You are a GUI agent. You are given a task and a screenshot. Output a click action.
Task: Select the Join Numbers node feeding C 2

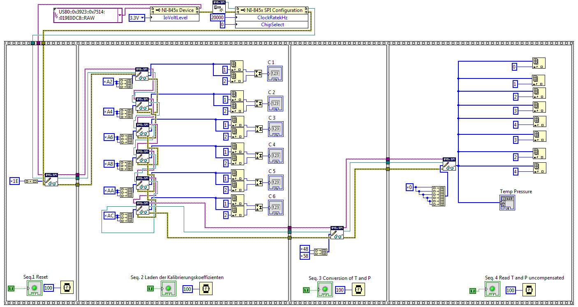pyautogui.click(x=259, y=103)
